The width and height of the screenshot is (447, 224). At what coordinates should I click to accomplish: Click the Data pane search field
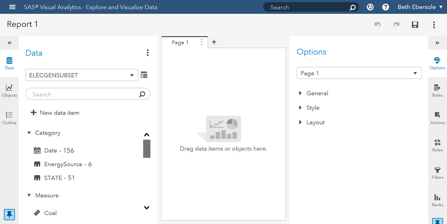point(83,94)
